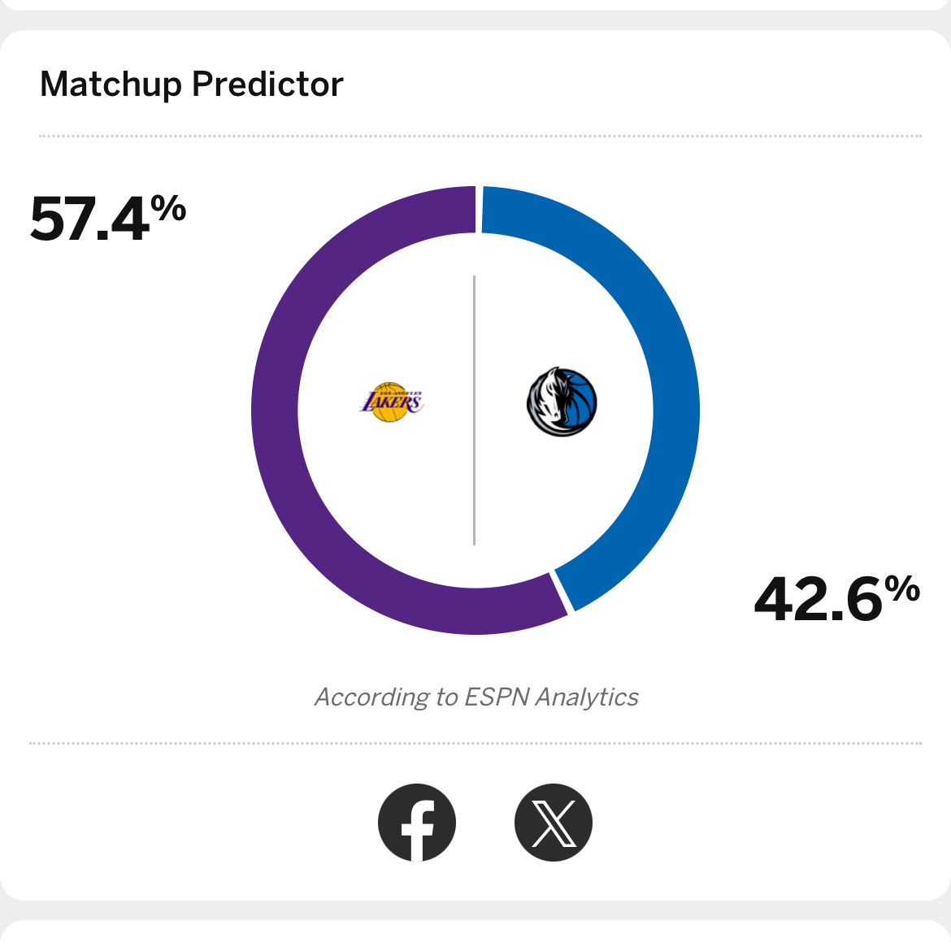Open the According to ESPN Analytics caption

[476, 697]
